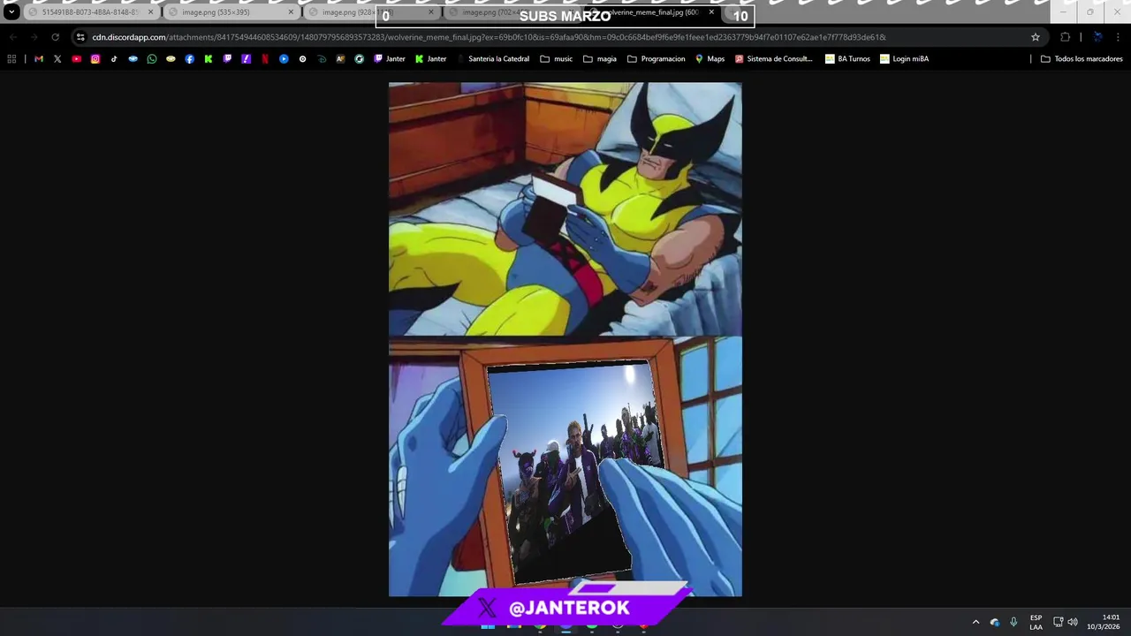1131x636 pixels.
Task: Open the Facebook bookmark icon
Action: point(190,59)
